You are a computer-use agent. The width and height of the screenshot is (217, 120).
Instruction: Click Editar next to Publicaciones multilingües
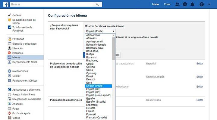200,100
